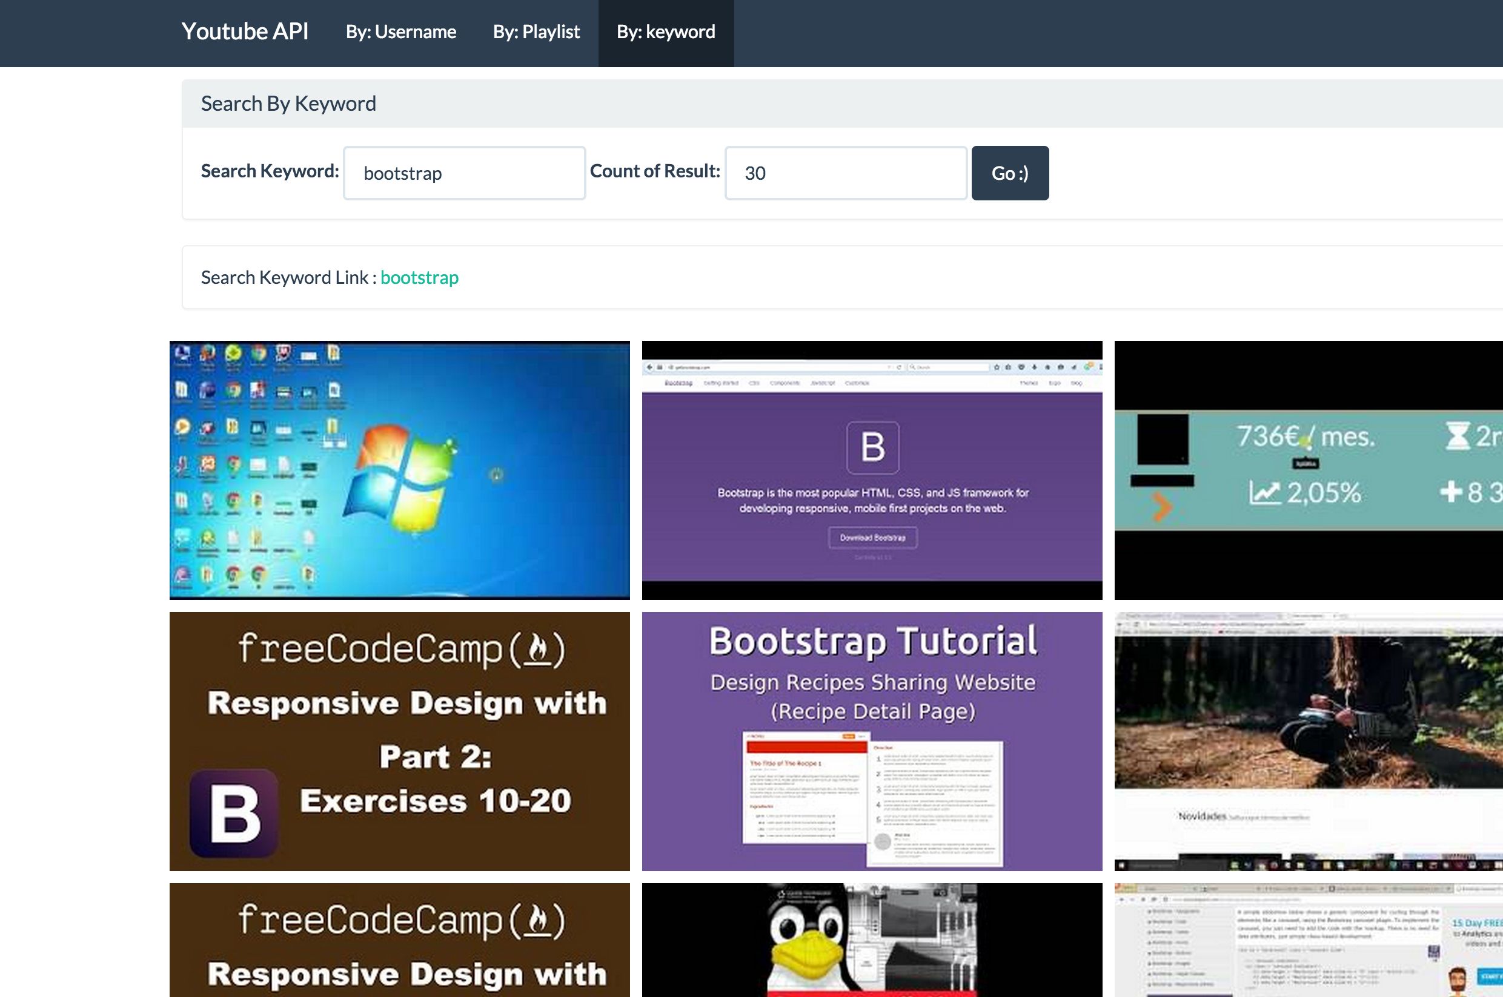Screen dimensions: 1503x997
Task: Select the By: keyword tab
Action: (665, 33)
